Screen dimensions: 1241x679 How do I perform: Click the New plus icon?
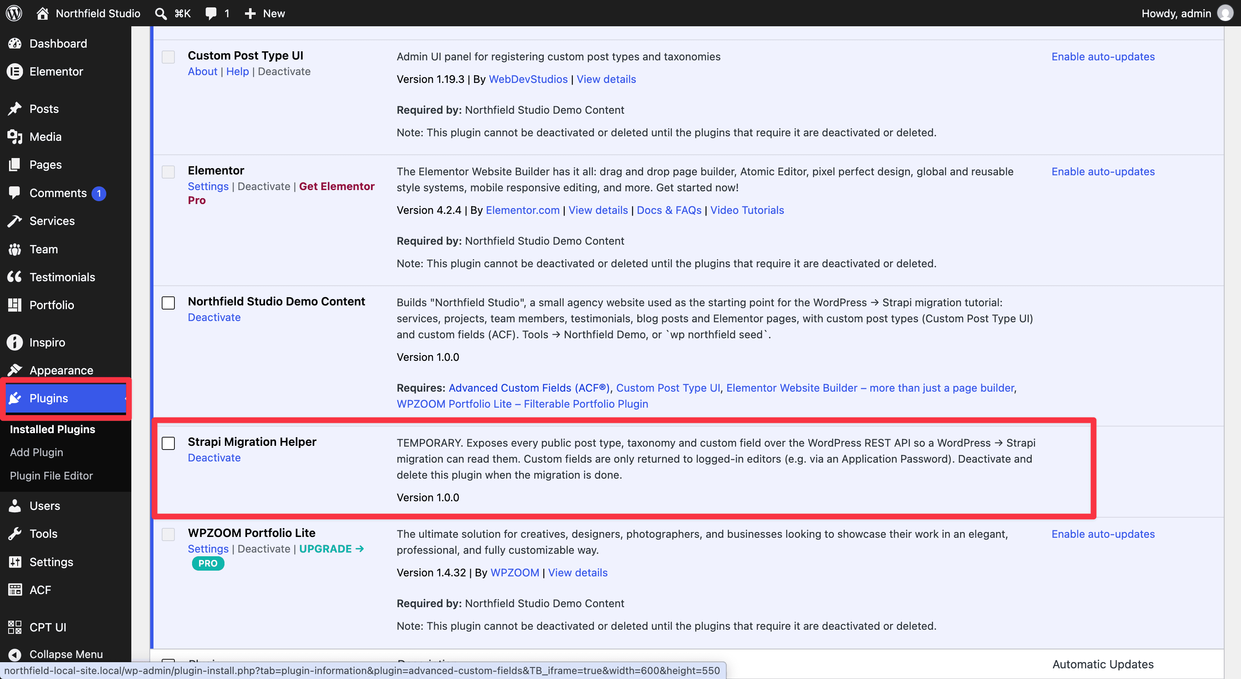[x=250, y=14]
